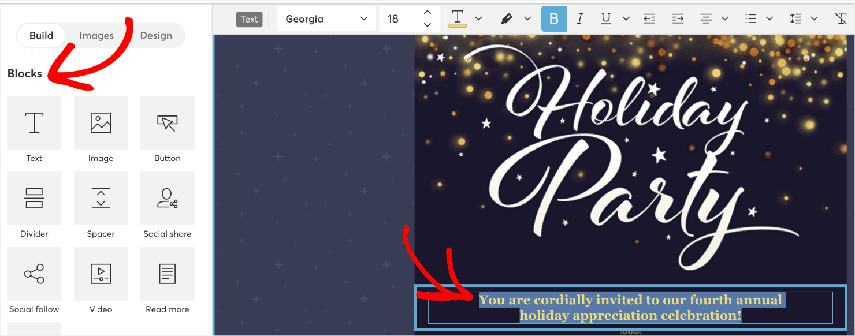855x336 pixels.
Task: Add a Read more block
Action: pyautogui.click(x=167, y=274)
